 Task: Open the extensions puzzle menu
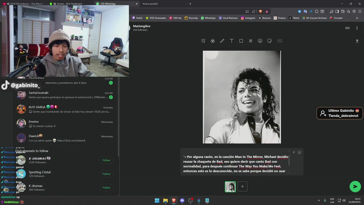coord(317,11)
